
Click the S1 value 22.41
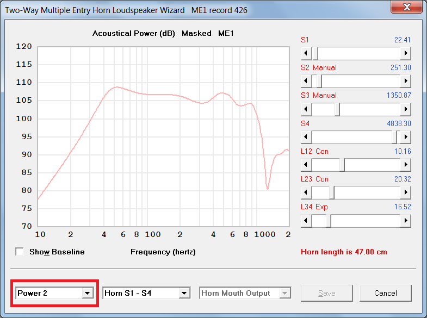[402, 40]
